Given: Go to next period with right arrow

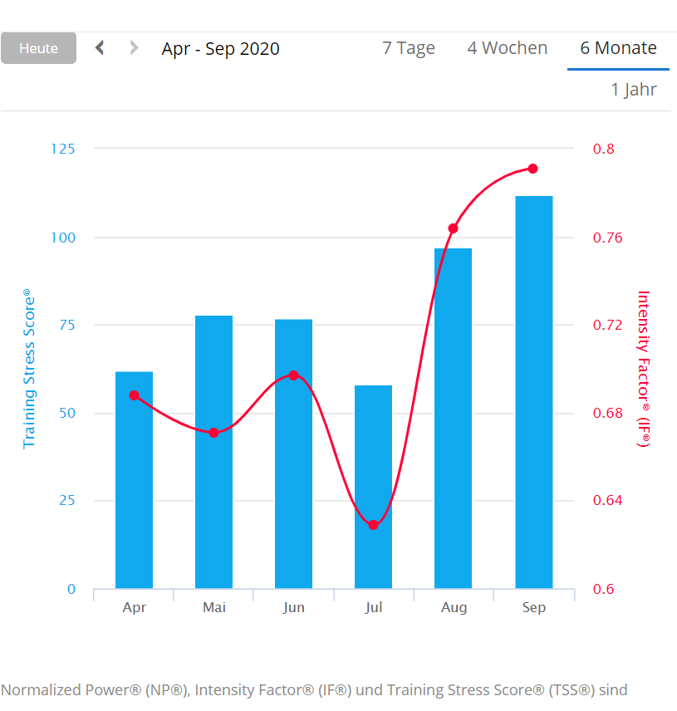Looking at the screenshot, I should (x=134, y=48).
